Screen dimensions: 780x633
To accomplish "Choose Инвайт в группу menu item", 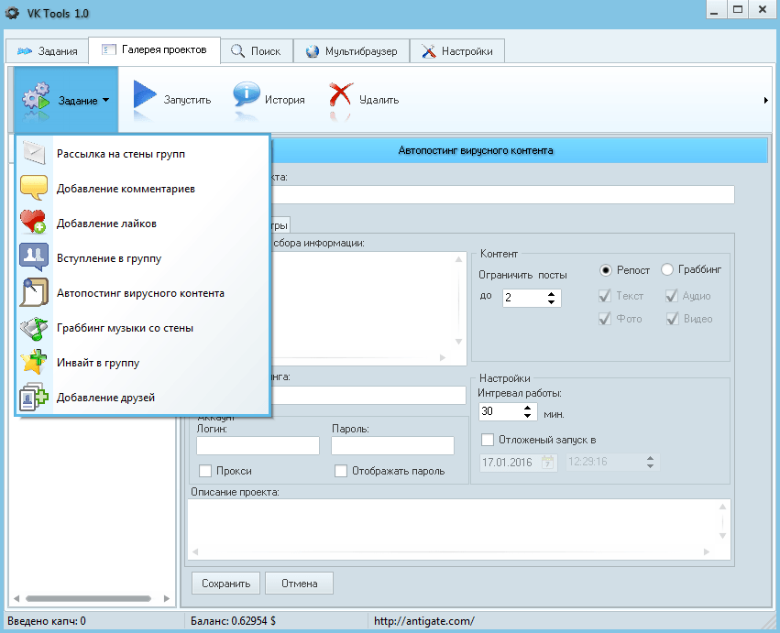I will coord(143,362).
